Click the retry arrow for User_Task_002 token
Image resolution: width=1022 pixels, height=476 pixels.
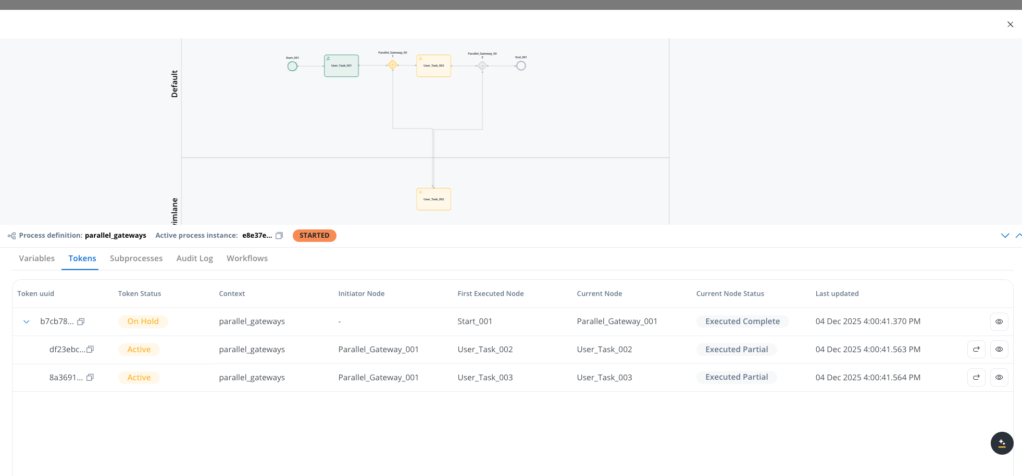point(976,350)
